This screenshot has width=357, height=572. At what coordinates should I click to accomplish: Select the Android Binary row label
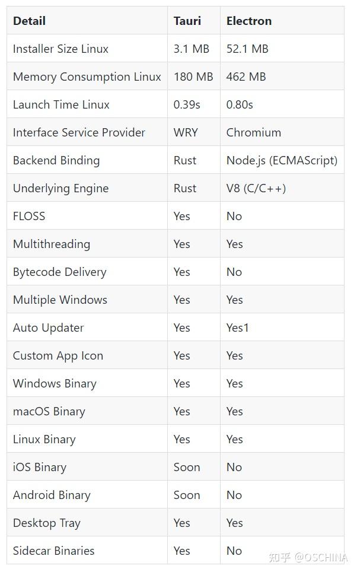(x=52, y=495)
